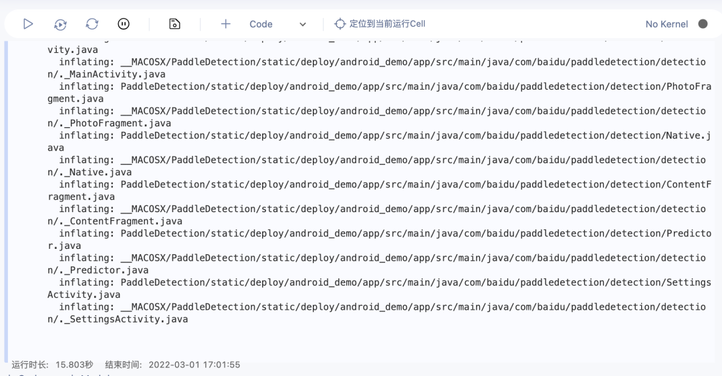Click the 'r.java' output line
722x376 pixels.
point(64,246)
